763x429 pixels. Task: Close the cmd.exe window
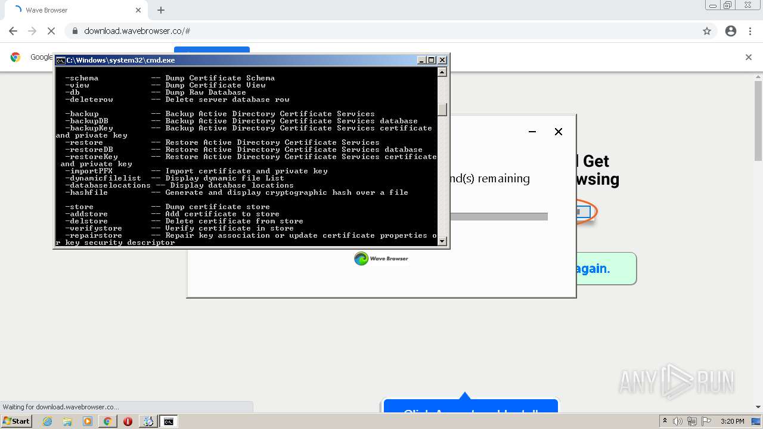coord(442,60)
